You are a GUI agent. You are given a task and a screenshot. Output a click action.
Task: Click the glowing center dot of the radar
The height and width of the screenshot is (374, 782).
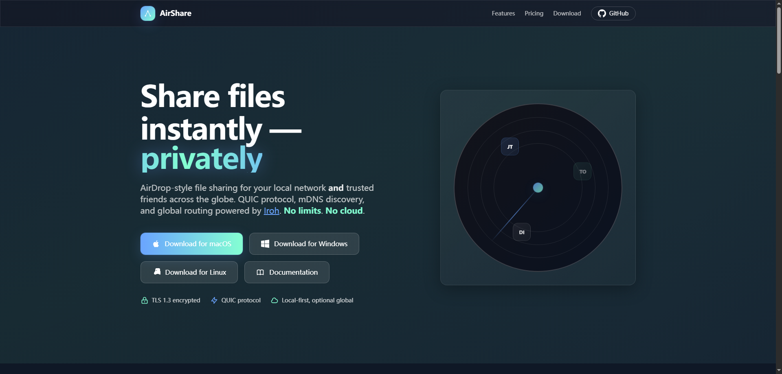pyautogui.click(x=538, y=188)
